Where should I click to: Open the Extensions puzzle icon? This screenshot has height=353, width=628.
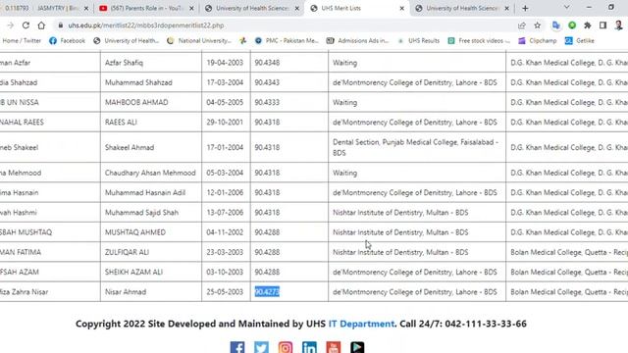[x=587, y=25]
